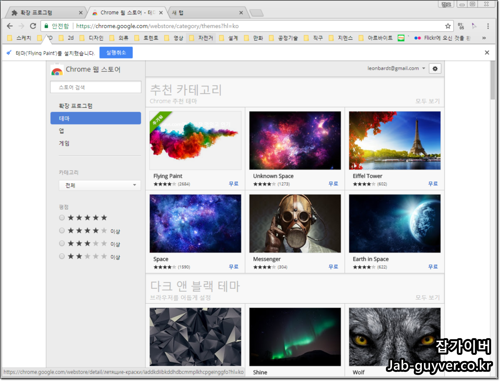Expand the leonbardt@gmail.com account dropdown

(396, 68)
